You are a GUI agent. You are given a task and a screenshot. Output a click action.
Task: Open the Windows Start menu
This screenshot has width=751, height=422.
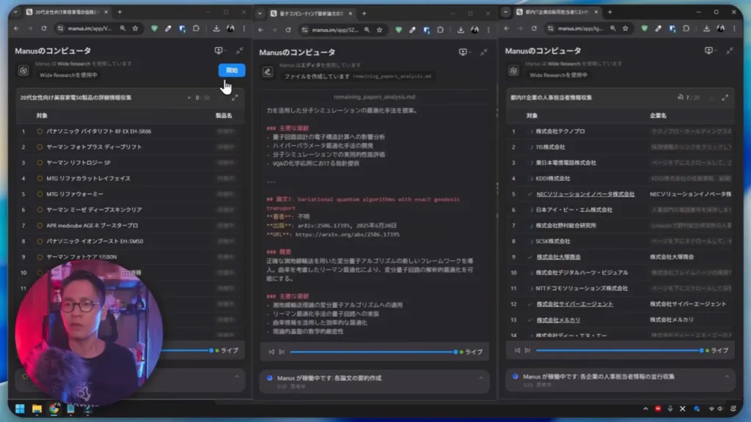(x=20, y=409)
